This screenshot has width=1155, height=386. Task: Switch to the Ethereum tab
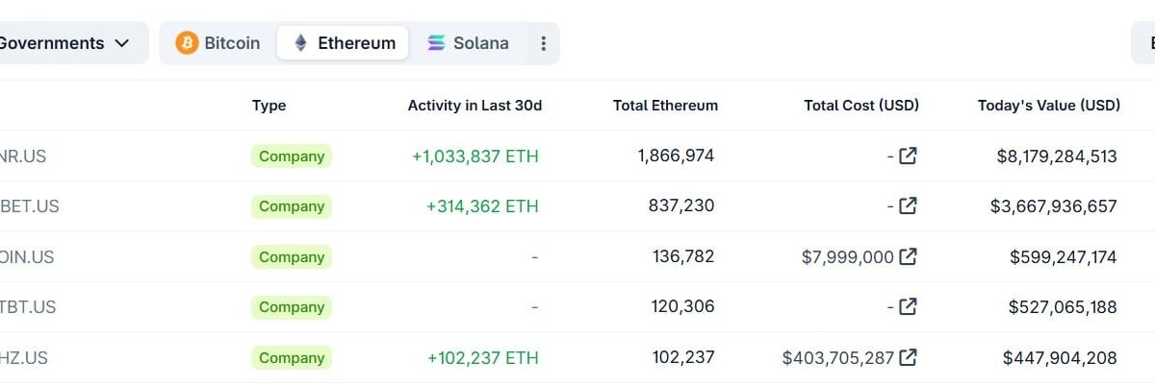[x=344, y=43]
